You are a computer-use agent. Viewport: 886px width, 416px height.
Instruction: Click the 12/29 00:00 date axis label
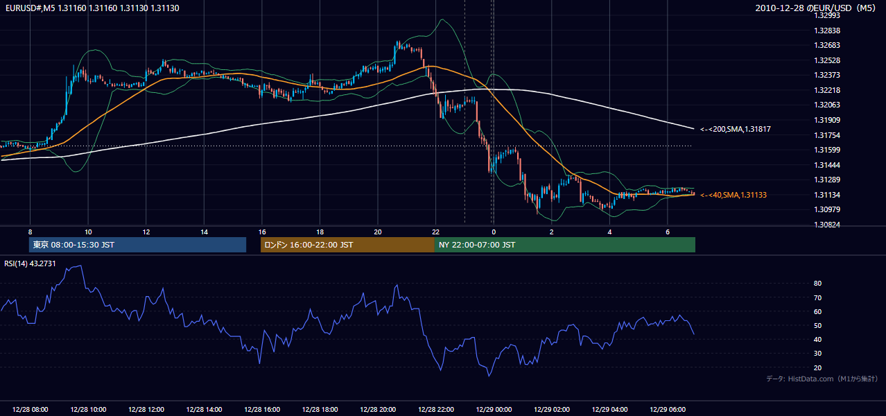point(494,410)
